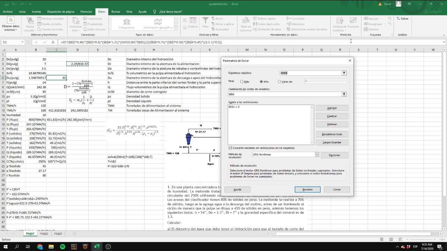The height and width of the screenshot is (251, 447).
Task: Click the Filtro funnel icon
Action: pyautogui.click(x=205, y=21)
